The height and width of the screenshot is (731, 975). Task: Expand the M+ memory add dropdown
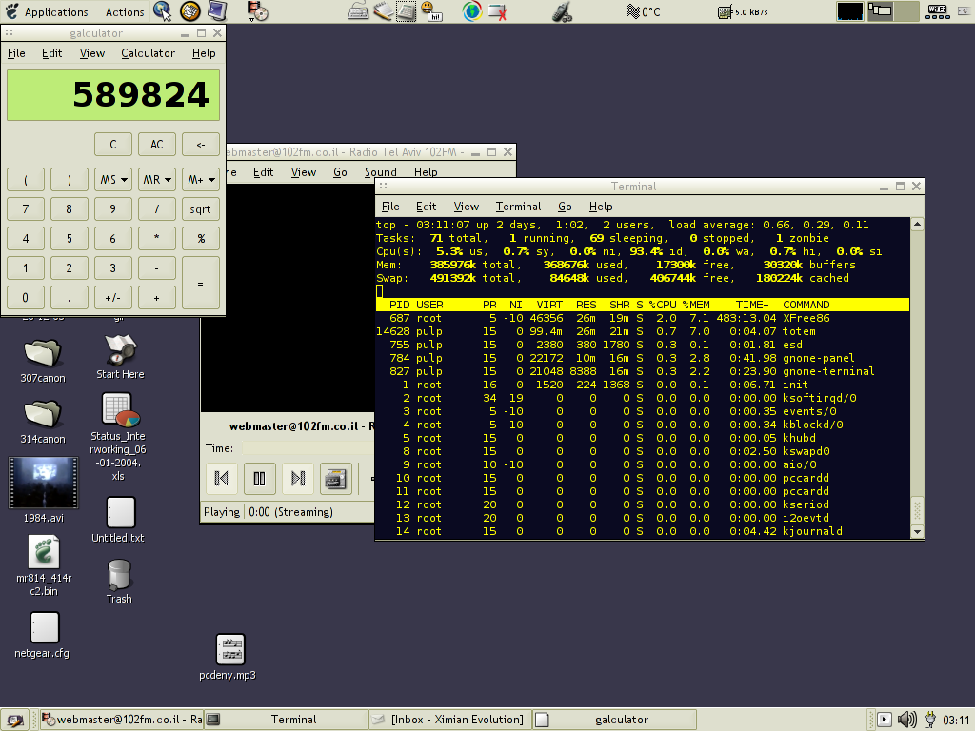[x=201, y=179]
